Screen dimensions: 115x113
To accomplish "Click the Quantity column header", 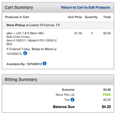I will tap(91, 17).
